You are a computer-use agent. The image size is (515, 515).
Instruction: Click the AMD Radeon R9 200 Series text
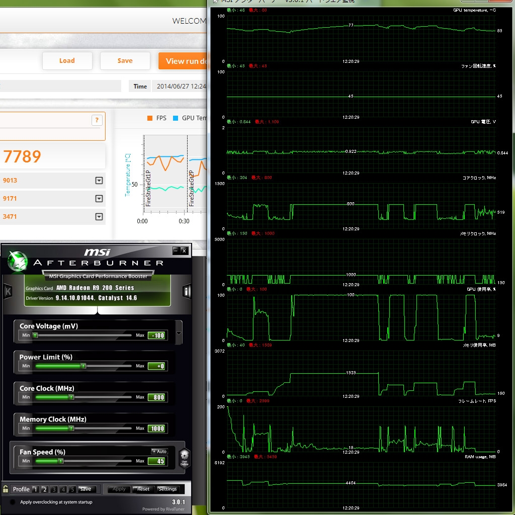pyautogui.click(x=95, y=288)
